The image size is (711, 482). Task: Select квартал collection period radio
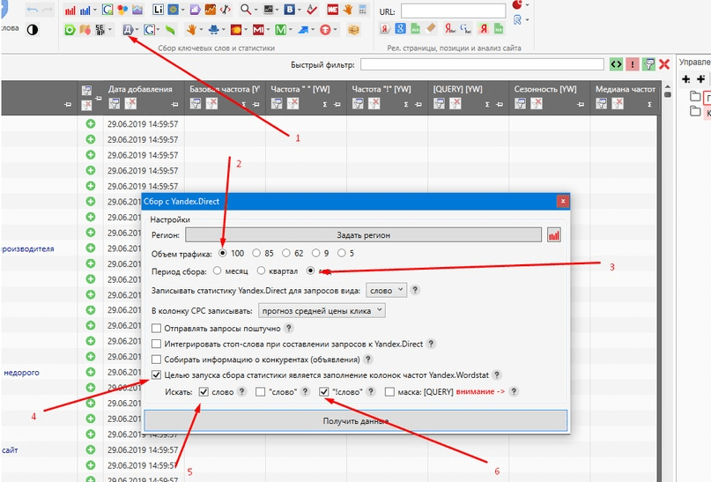tap(261, 271)
